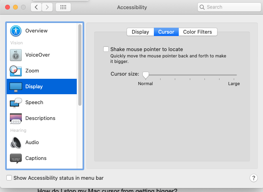Viewport: 263px width, 192px height.
Task: Select the Captions icon
Action: 16,158
